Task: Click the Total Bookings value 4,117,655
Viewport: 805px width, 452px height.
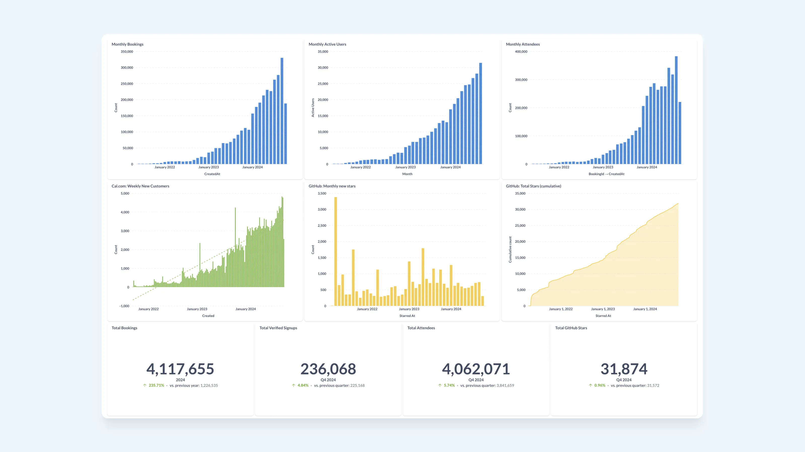Action: pyautogui.click(x=180, y=369)
